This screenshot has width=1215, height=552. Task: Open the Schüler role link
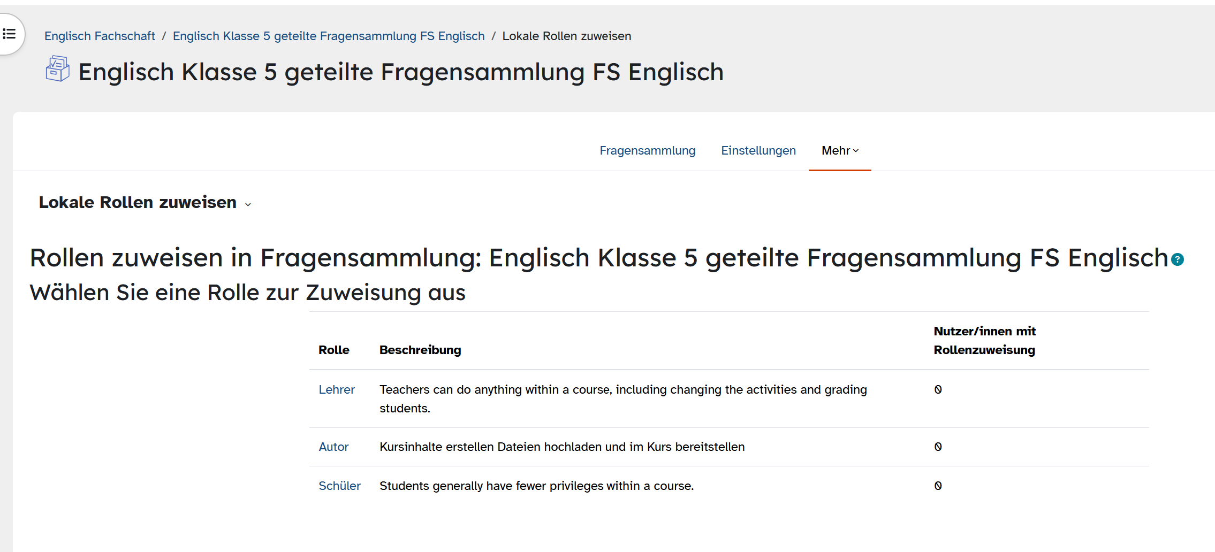[339, 486]
